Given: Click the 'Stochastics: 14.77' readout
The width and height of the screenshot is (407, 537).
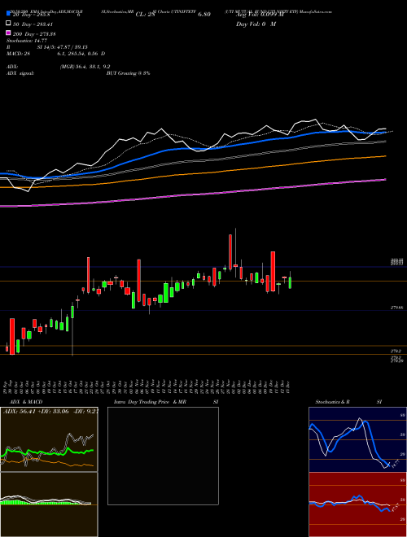Looking at the screenshot, I should 27,41.
